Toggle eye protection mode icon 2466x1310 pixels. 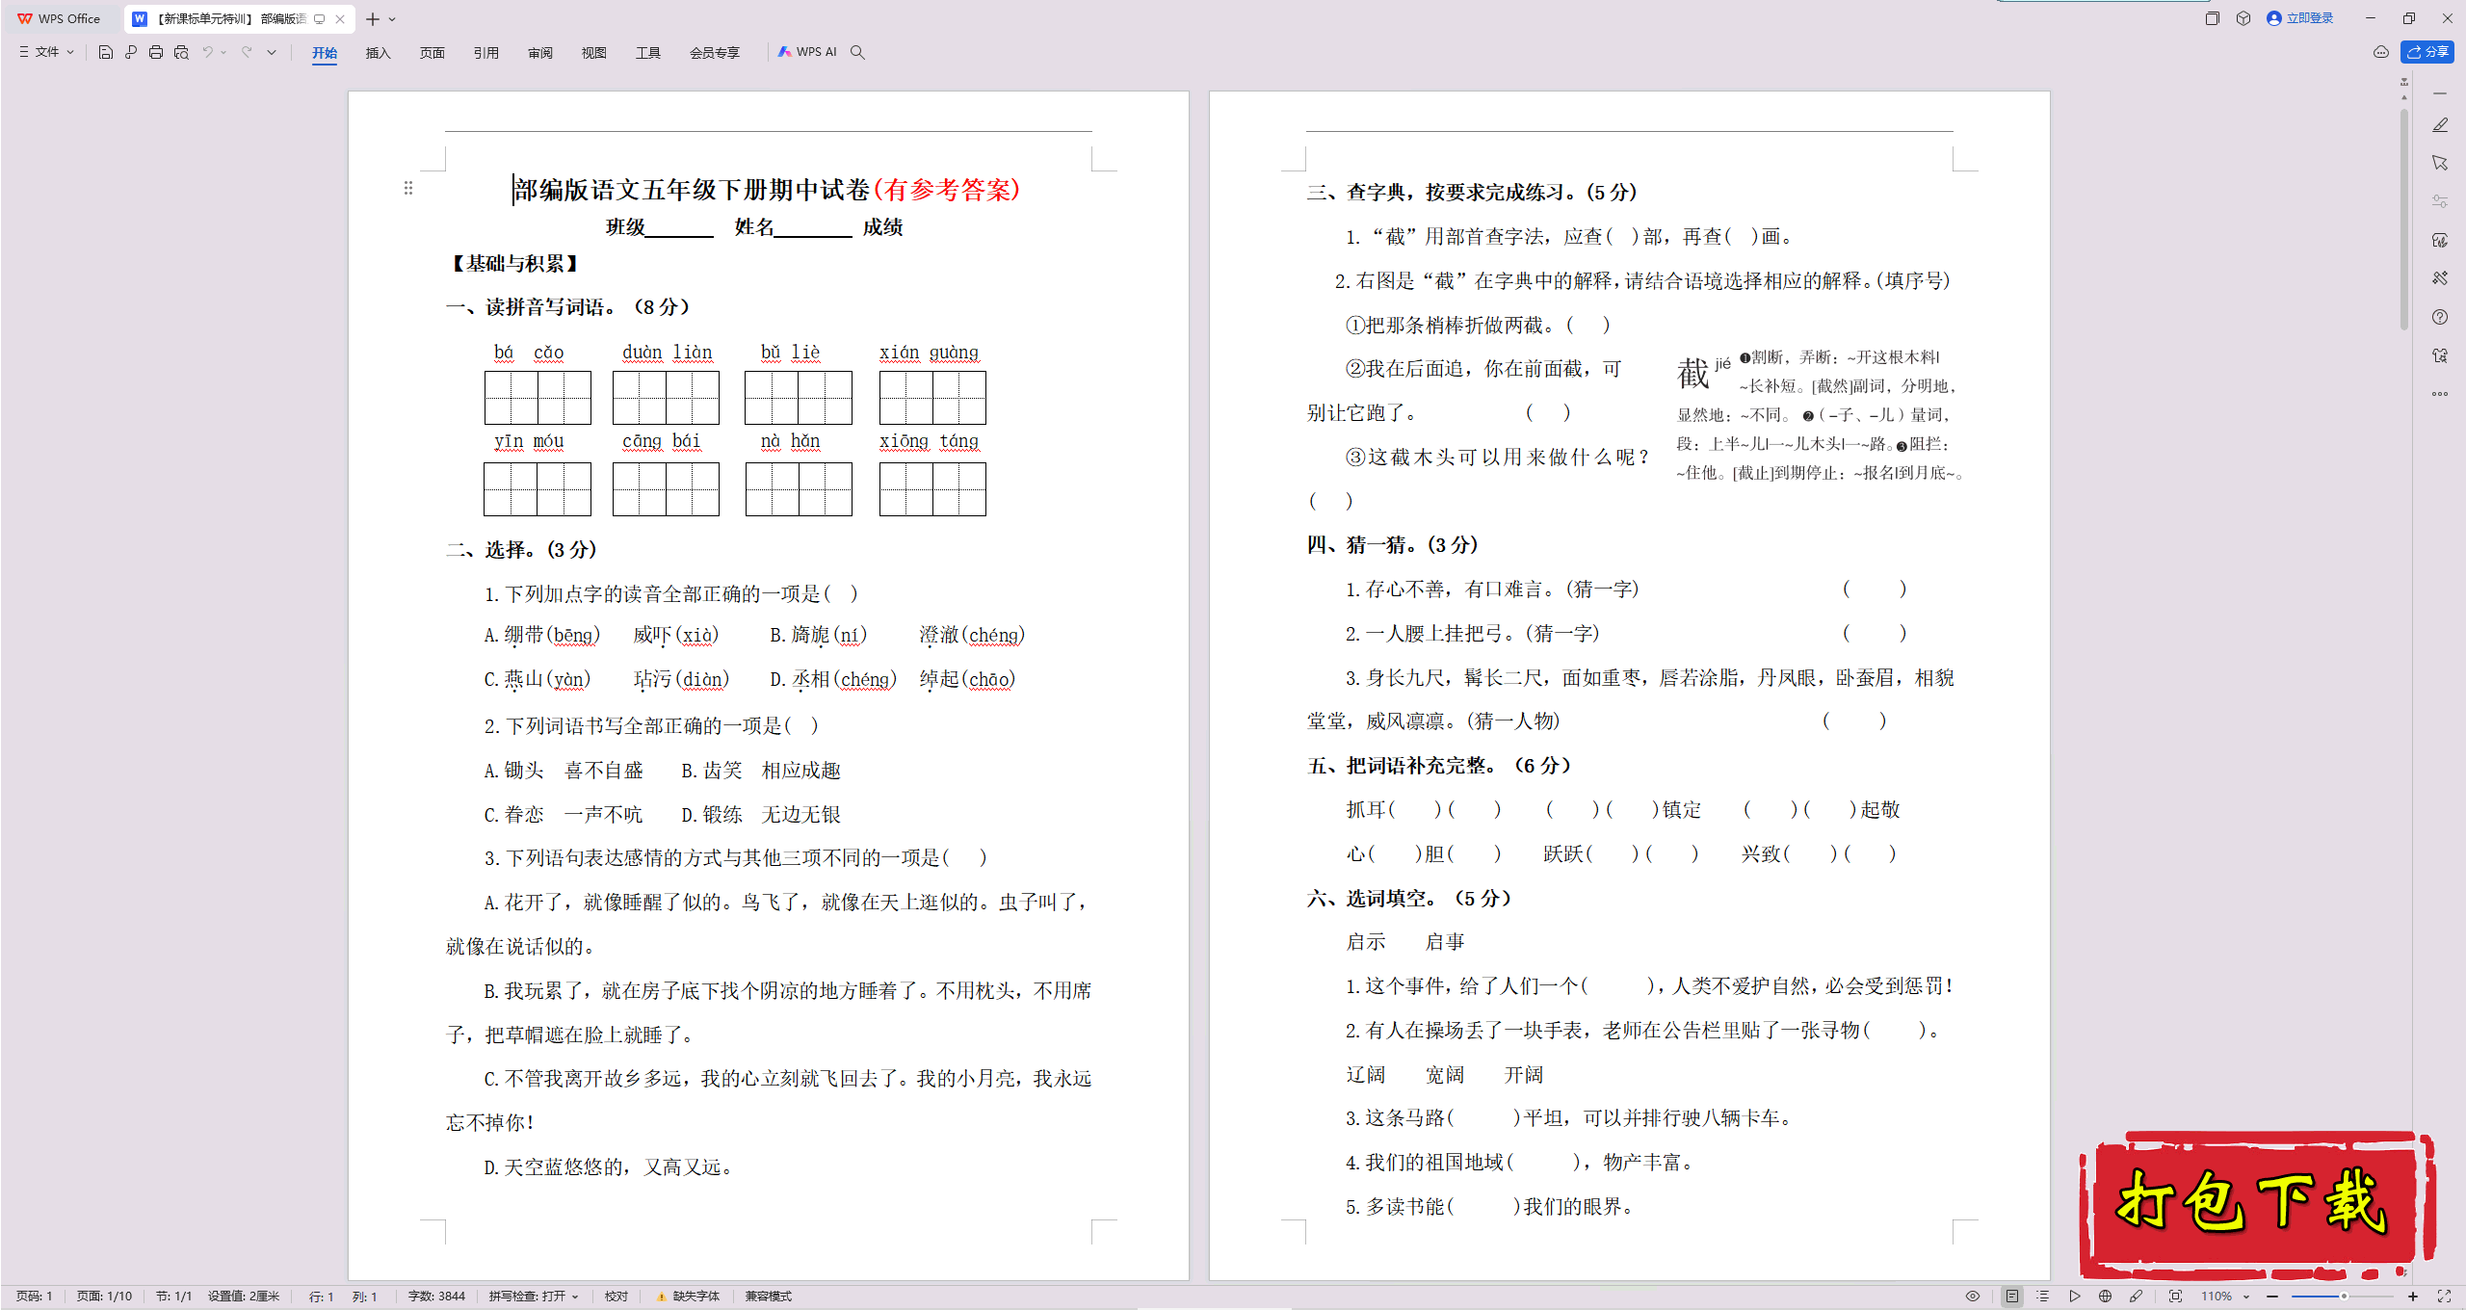[1973, 1297]
